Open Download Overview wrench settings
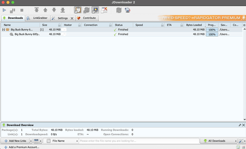The image size is (246, 149). pyautogui.click(x=240, y=125)
